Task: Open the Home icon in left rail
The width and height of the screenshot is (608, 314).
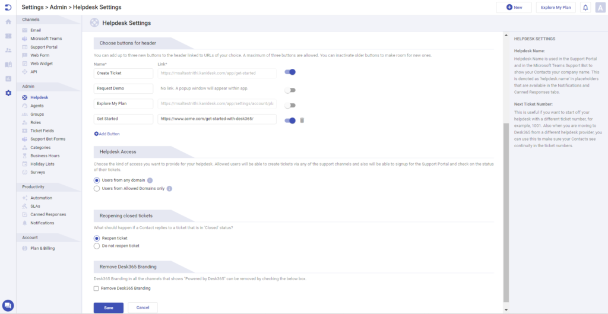Action: 8,22
